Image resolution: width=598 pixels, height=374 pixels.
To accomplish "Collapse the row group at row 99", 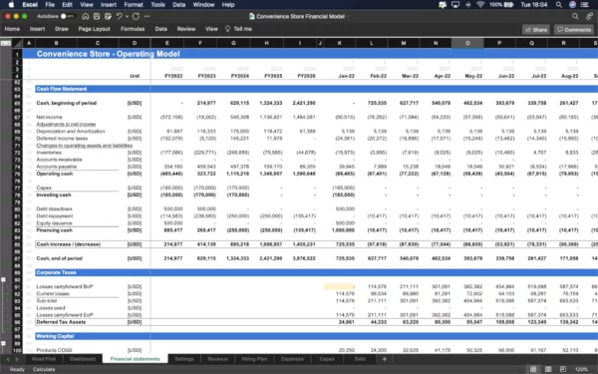I will 3,343.
